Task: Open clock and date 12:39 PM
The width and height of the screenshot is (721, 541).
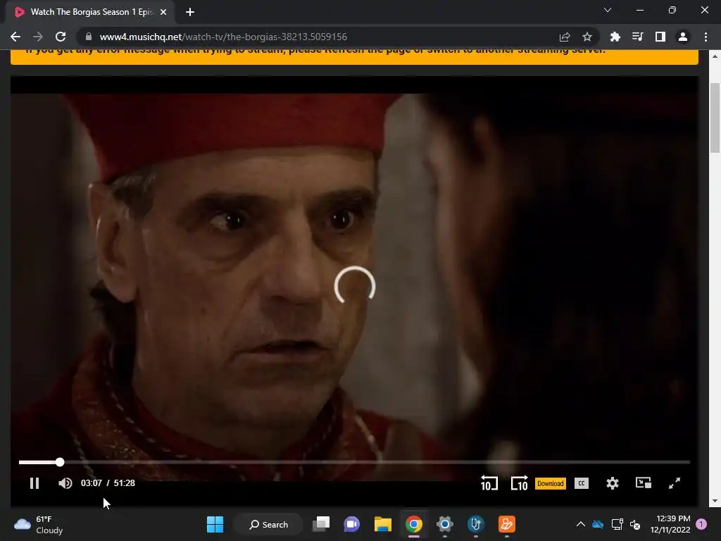Action: pyautogui.click(x=670, y=524)
